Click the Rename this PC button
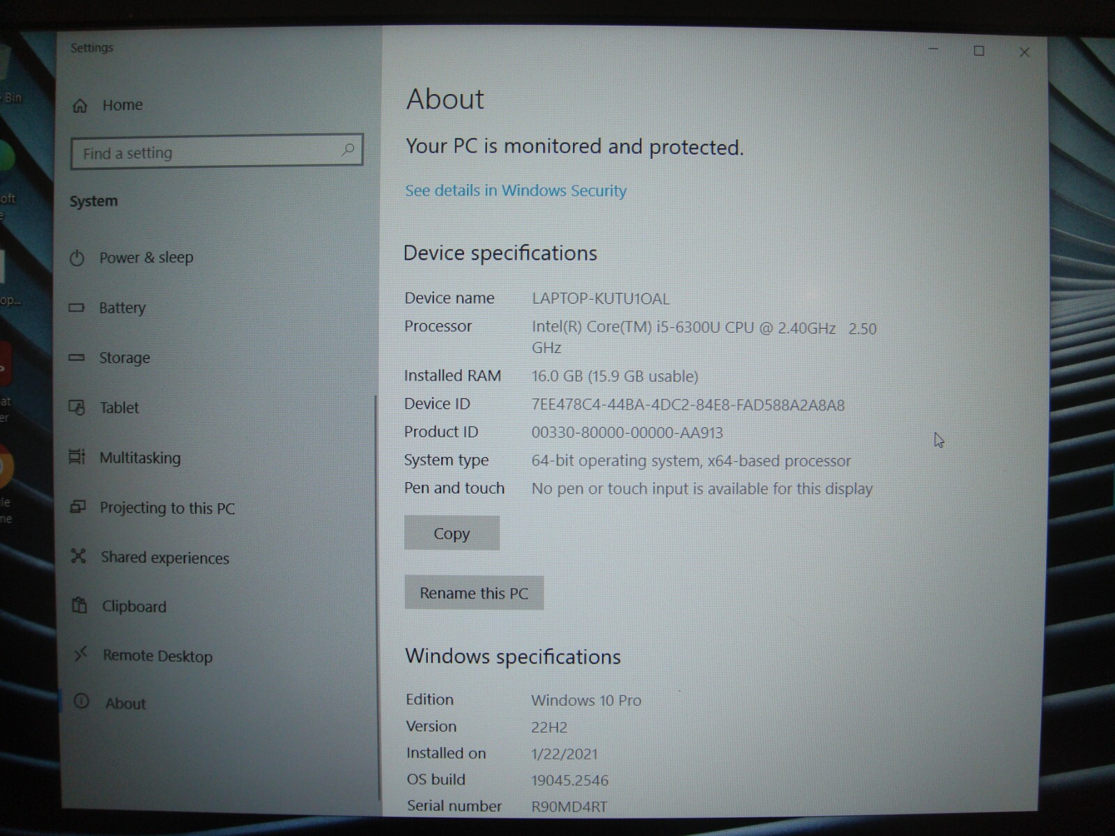1115x836 pixels. 474,593
